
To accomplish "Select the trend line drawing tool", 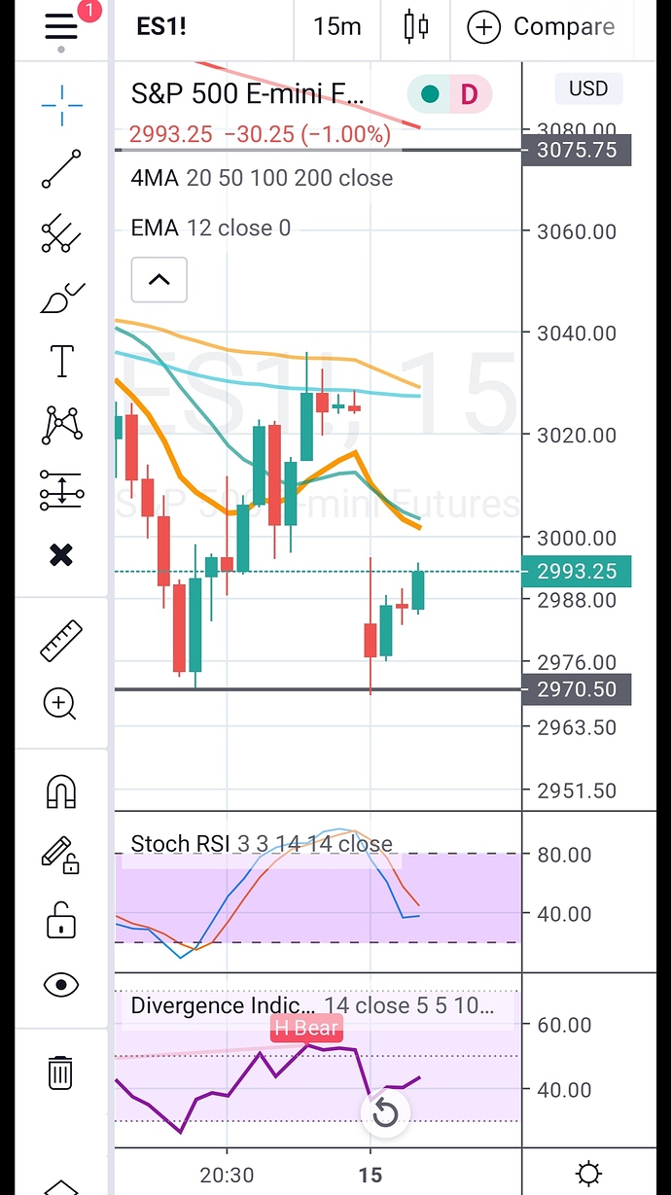I will coord(60,169).
